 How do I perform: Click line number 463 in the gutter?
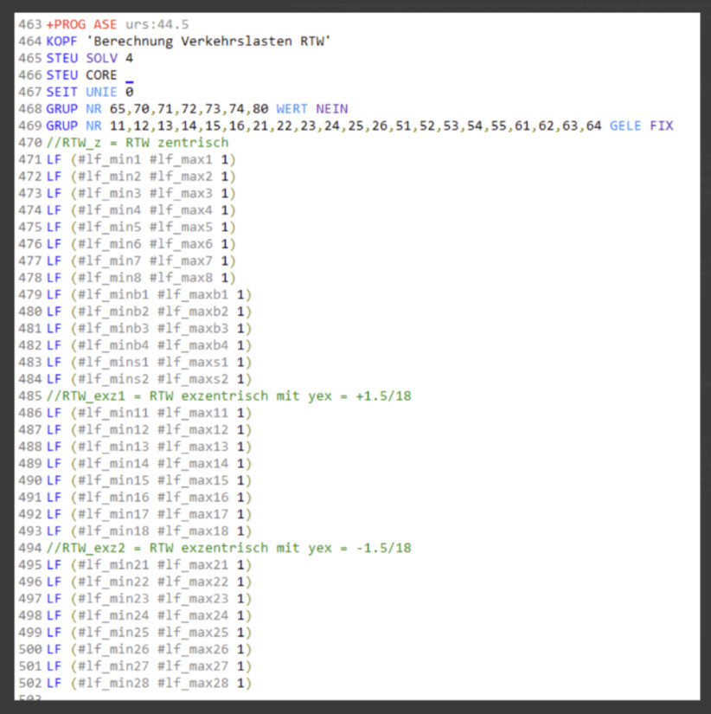[30, 24]
